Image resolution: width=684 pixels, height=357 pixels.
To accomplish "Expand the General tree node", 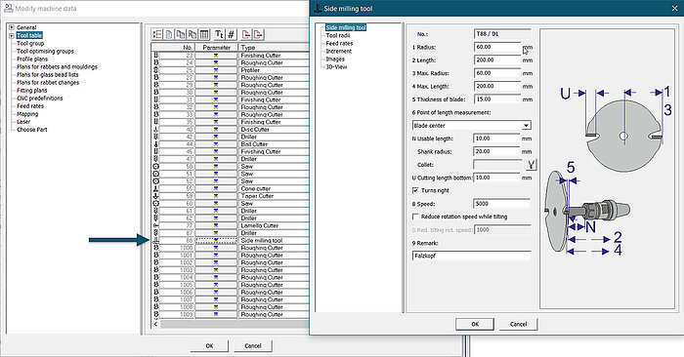I will point(12,27).
